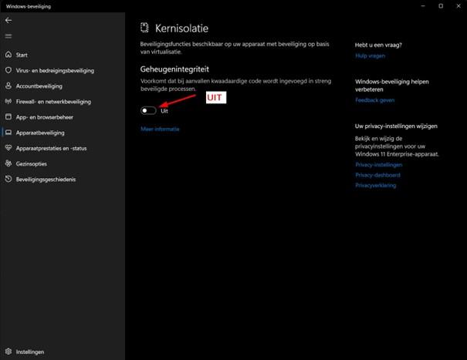Screen dimensions: 467x360
Task: Click the Apparaatbeveiliging laptop icon
Action: pyautogui.click(x=8, y=133)
